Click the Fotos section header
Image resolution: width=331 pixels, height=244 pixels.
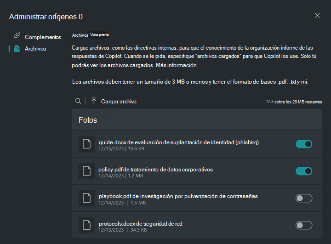[88, 120]
